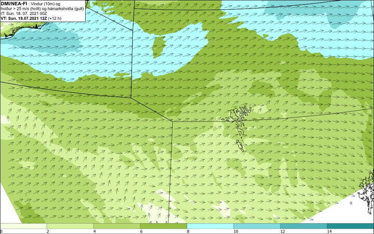The image size is (374, 234).
Task: Click the 4–6 m/s green legend swatch
Action: (117, 226)
